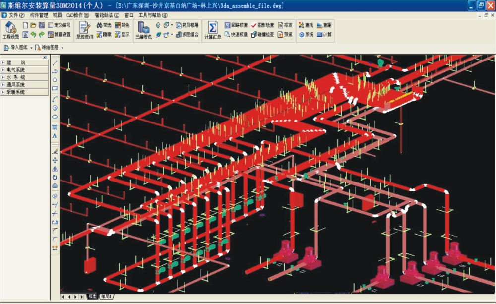Open the 冻结图层 dropdown arrow
The width and height of the screenshot is (496, 304).
(x=62, y=48)
